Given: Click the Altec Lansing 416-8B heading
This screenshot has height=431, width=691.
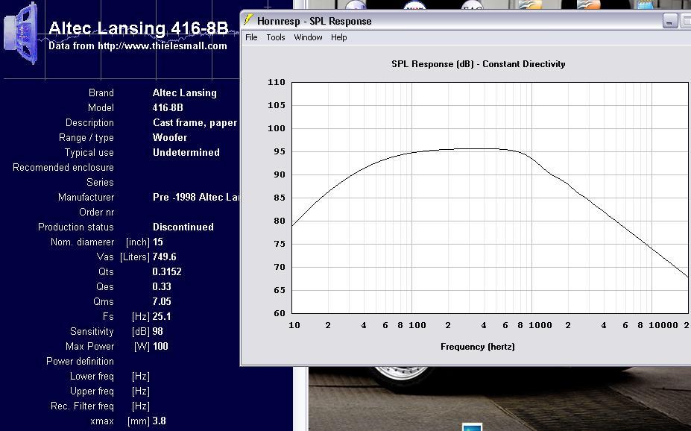Looking at the screenshot, I should click(x=138, y=28).
